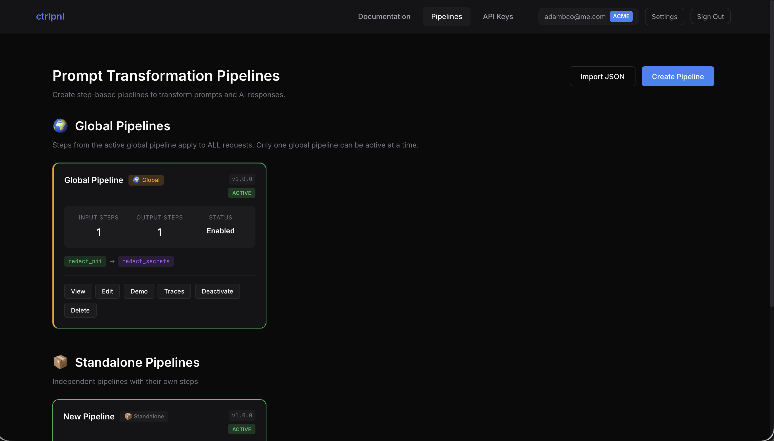Delete the Global Pipeline
Image resolution: width=774 pixels, height=441 pixels.
coord(80,310)
